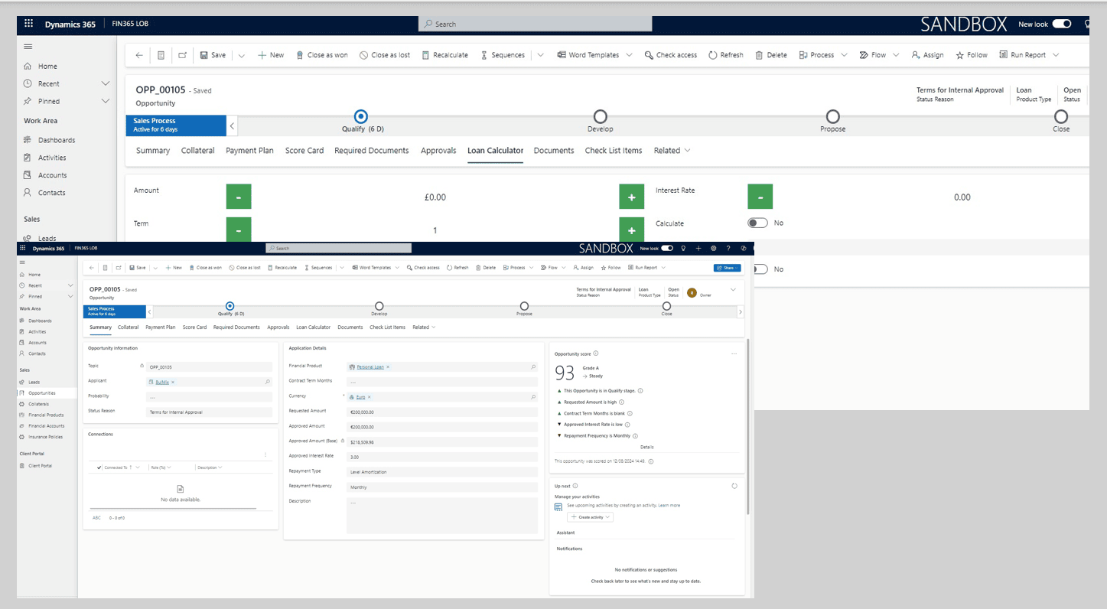Switch to the Collateral tab in the front window
The image size is (1107, 609).
click(129, 327)
